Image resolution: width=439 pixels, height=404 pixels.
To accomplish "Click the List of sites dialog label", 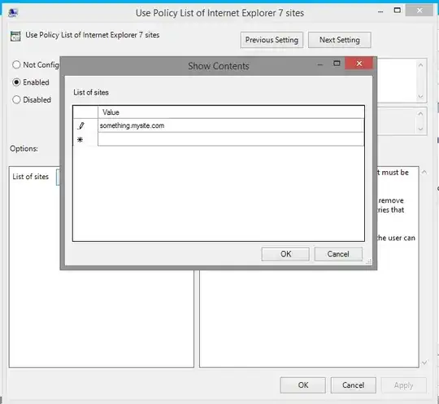I will tap(91, 92).
